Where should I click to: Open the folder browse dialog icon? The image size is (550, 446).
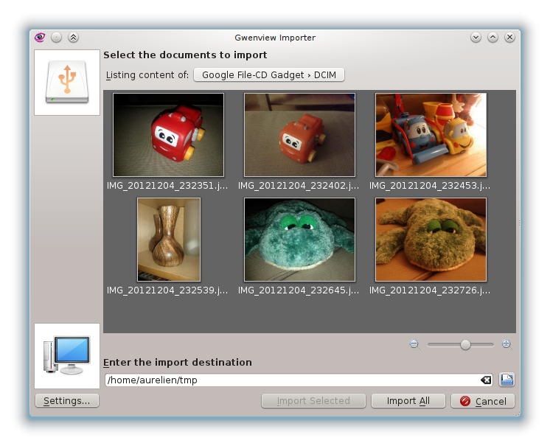pos(507,380)
